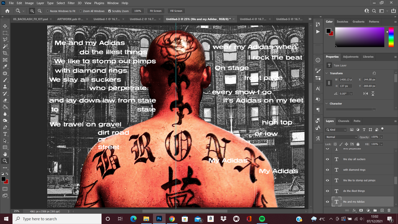The width and height of the screenshot is (398, 224).
Task: Choose the Clone Stamp tool
Action: [x=5, y=87]
